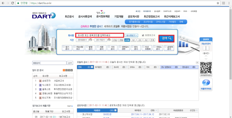The height and width of the screenshot is (118, 232).
Task: Click the 통합검색 input field
Action: [x=49, y=63]
